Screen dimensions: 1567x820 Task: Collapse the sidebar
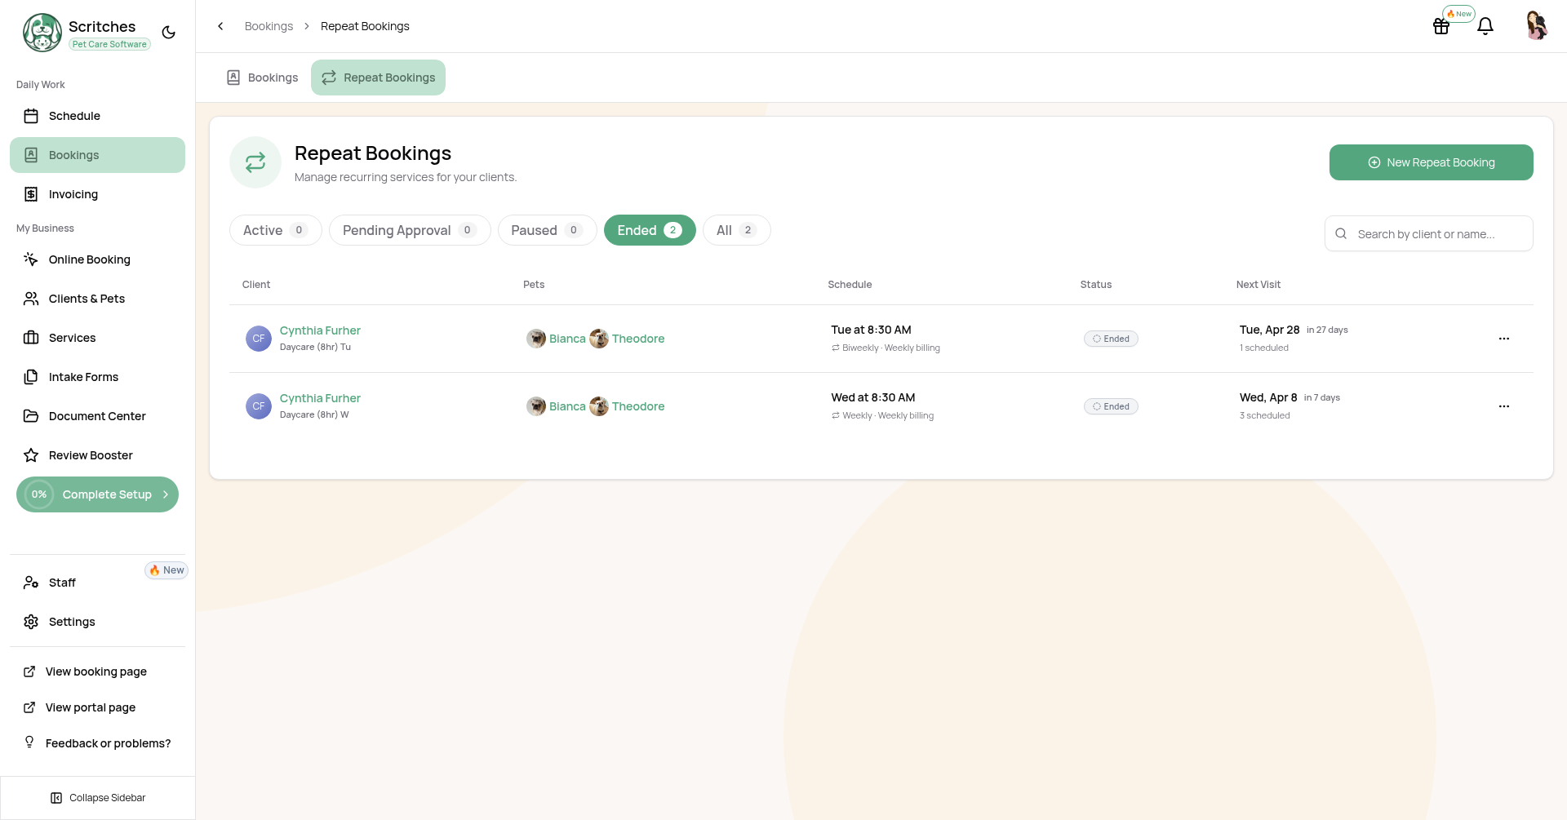tap(98, 798)
